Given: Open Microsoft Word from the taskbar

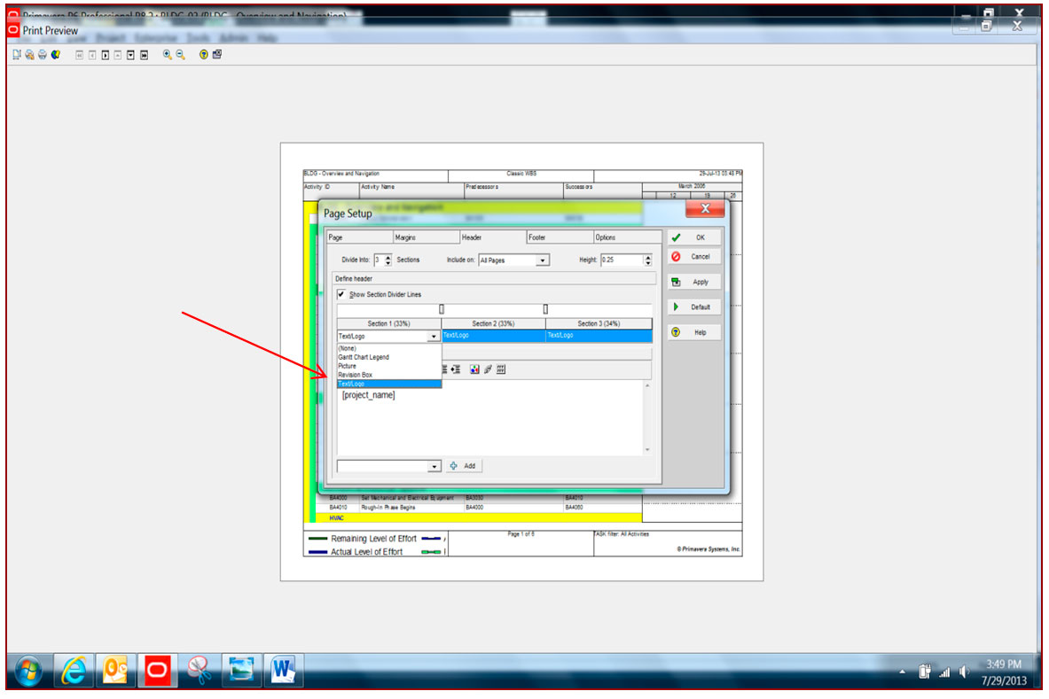Looking at the screenshot, I should [283, 671].
